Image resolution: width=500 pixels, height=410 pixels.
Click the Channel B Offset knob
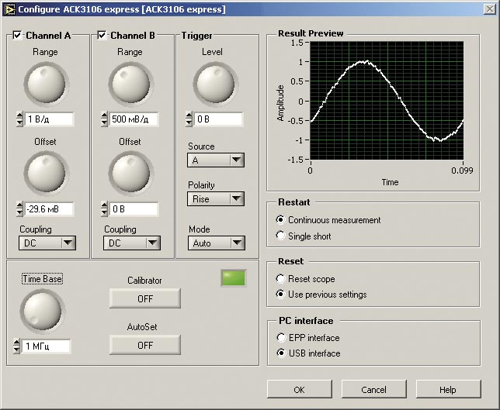coord(130,173)
